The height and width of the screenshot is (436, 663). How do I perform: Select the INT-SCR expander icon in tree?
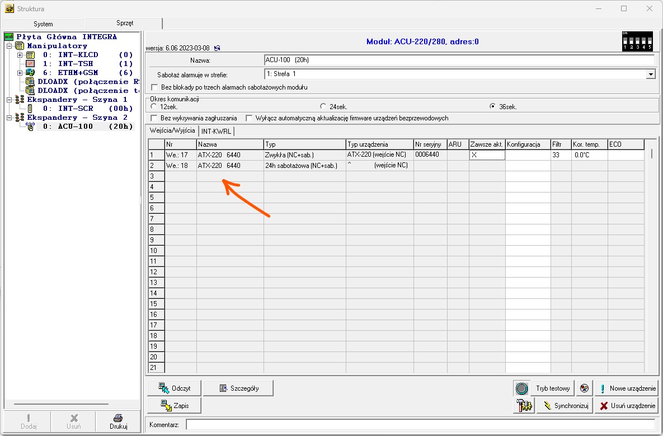pos(30,109)
